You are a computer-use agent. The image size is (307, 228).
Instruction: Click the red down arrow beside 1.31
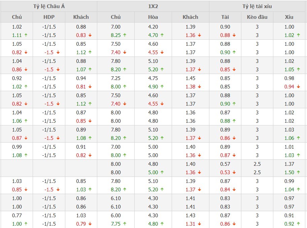pyautogui.click(x=199, y=224)
